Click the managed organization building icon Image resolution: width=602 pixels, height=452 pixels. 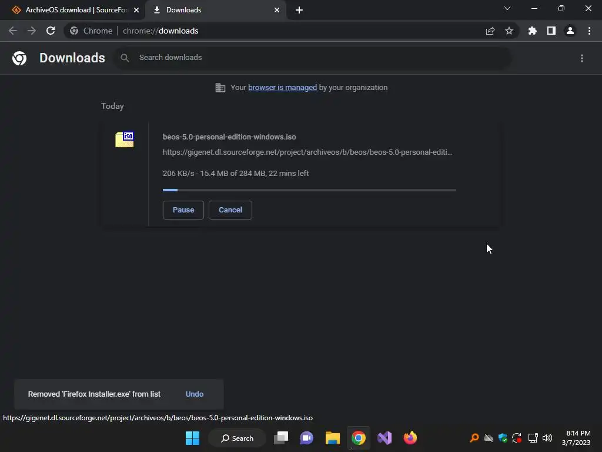click(220, 88)
